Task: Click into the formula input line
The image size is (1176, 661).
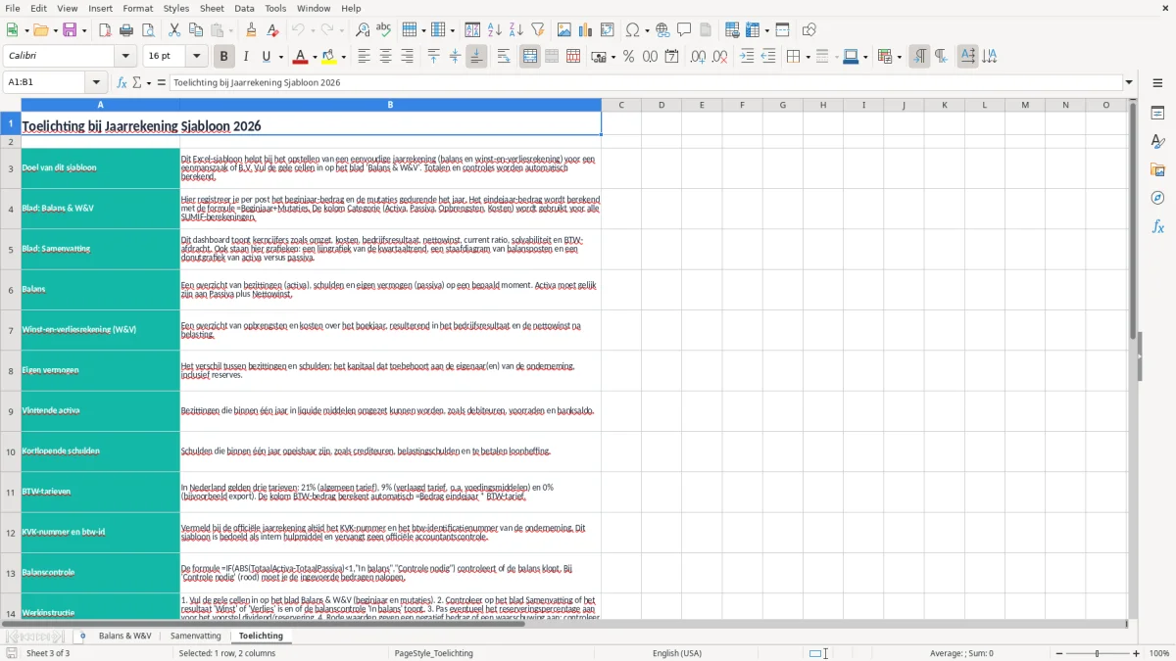Action: point(645,82)
